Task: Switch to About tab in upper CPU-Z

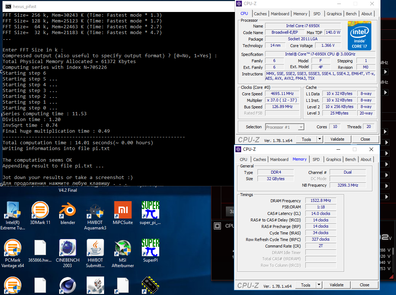Action: click(x=367, y=14)
